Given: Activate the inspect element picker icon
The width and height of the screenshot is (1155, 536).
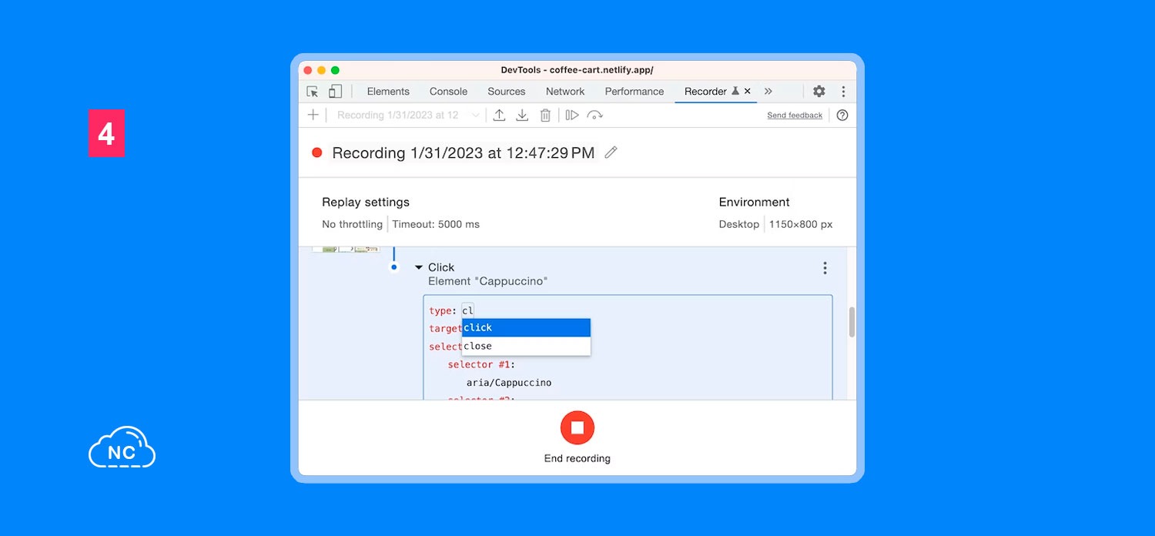Looking at the screenshot, I should (x=313, y=91).
